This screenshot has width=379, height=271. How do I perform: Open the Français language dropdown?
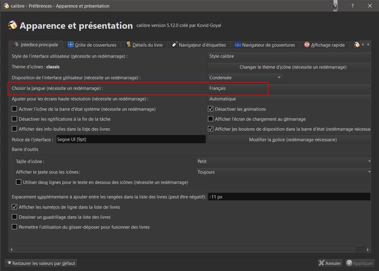pyautogui.click(x=289, y=88)
